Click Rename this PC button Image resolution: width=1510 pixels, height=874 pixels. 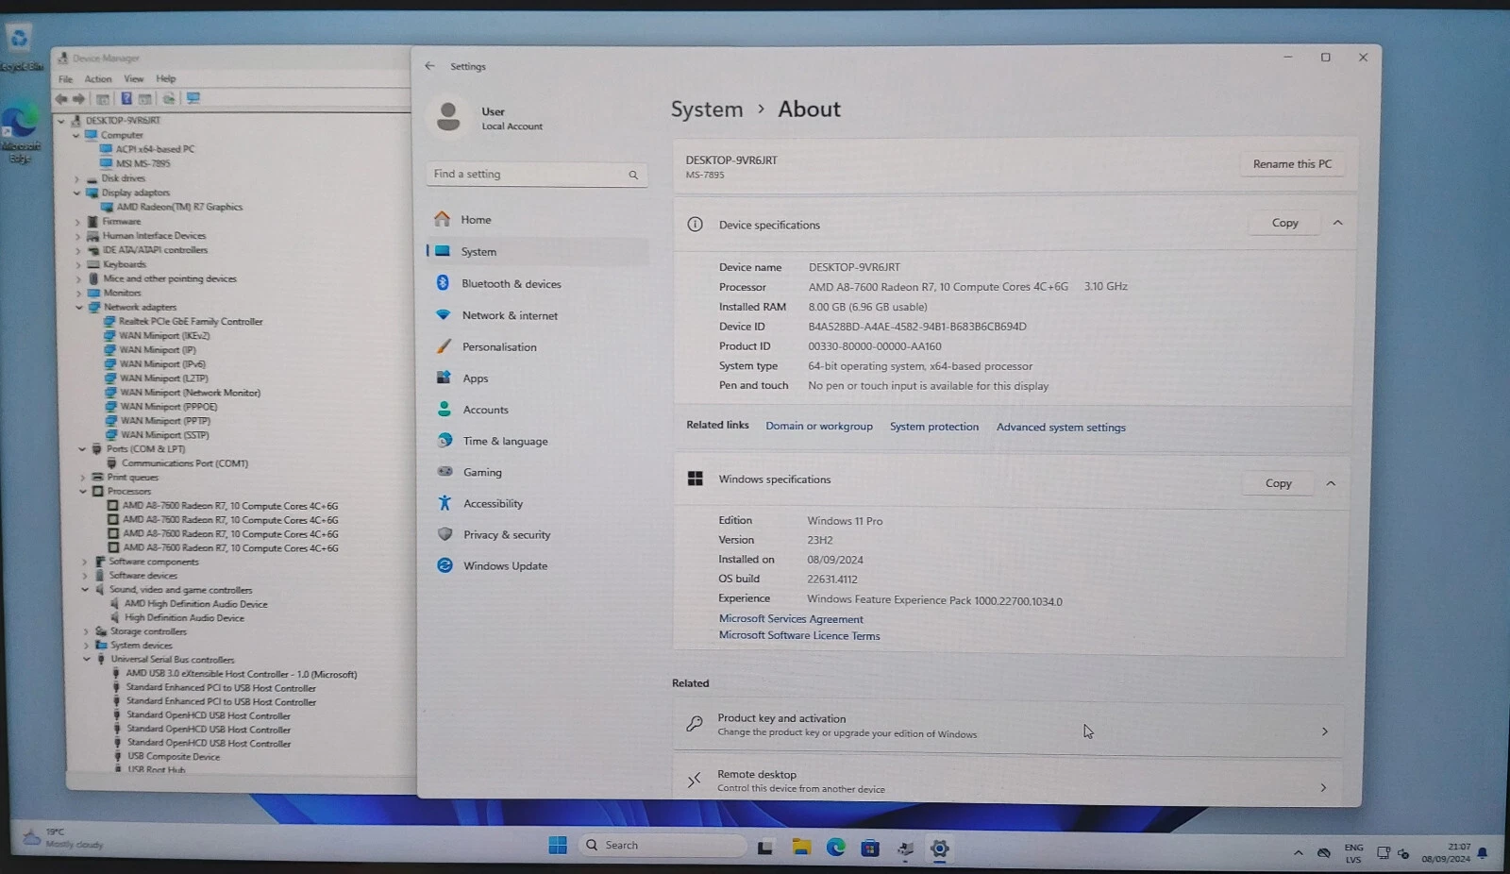[x=1292, y=164]
